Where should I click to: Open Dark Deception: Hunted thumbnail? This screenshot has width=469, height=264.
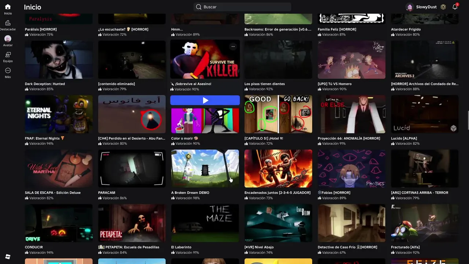coord(59,60)
